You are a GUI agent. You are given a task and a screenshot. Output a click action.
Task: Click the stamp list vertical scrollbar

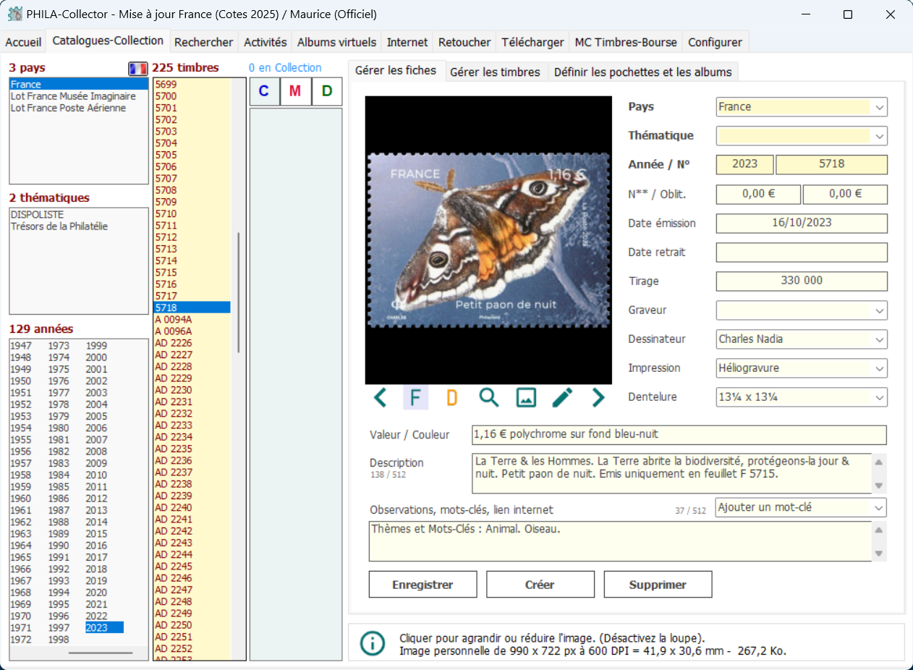pos(239,292)
